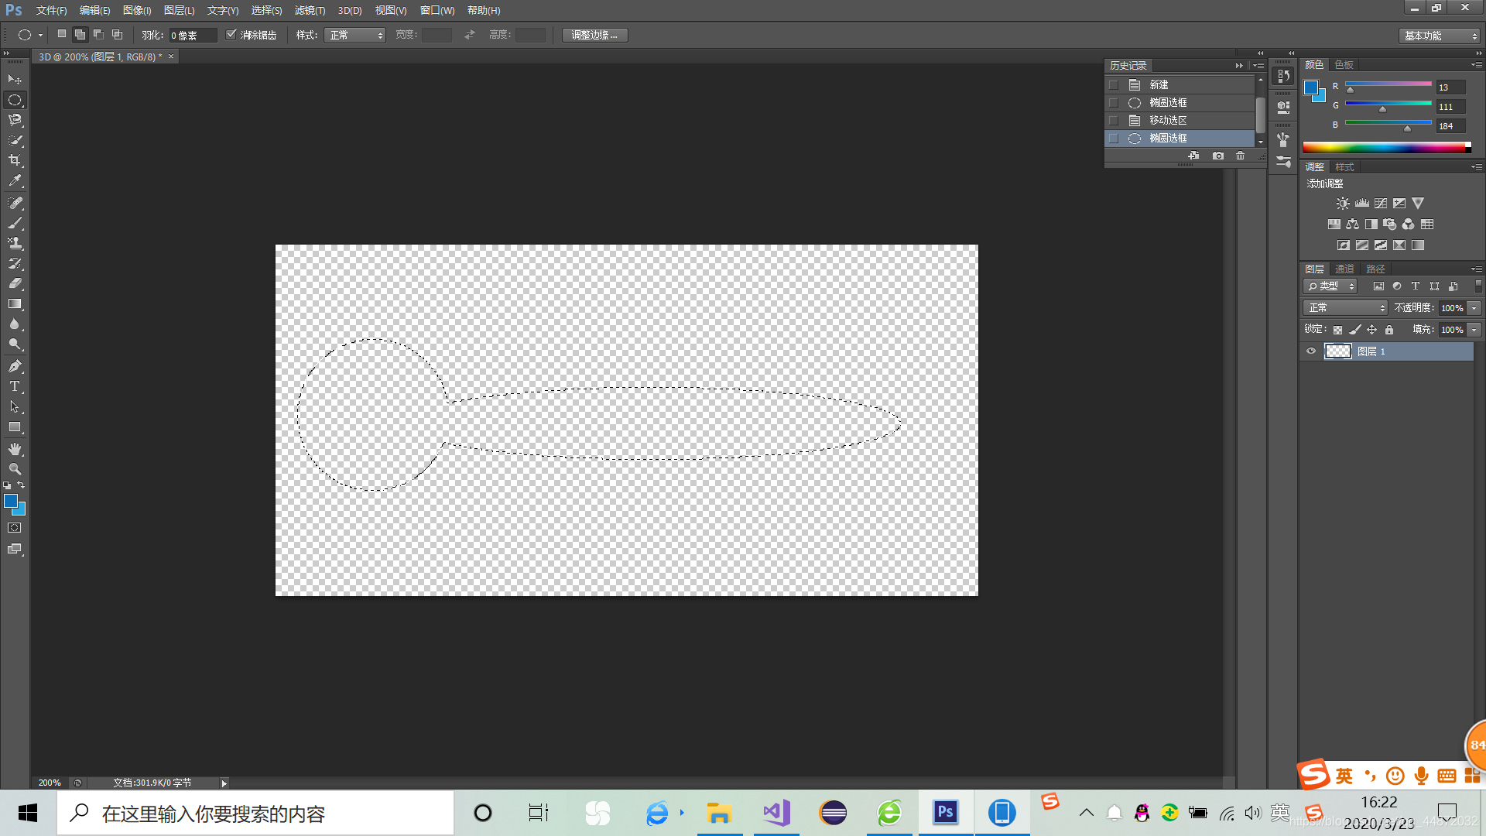Screen dimensions: 1486x836
Task: Click the history panel trash icon
Action: click(x=1240, y=156)
